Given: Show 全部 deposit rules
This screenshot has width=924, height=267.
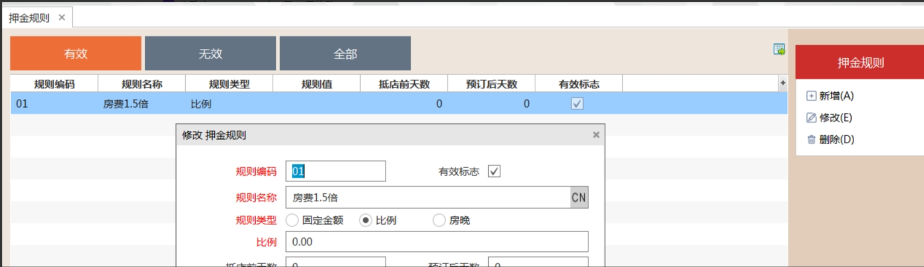Looking at the screenshot, I should (x=345, y=54).
